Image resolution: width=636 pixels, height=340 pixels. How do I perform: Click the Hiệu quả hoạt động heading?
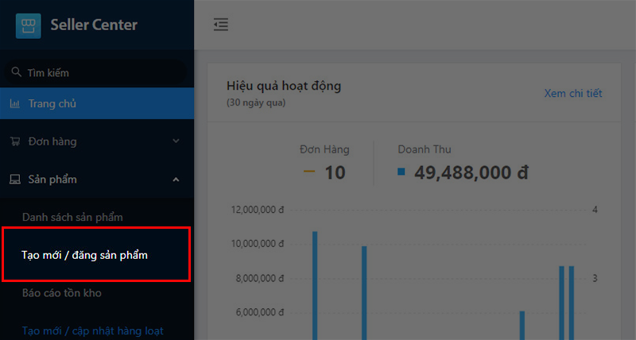(x=284, y=86)
